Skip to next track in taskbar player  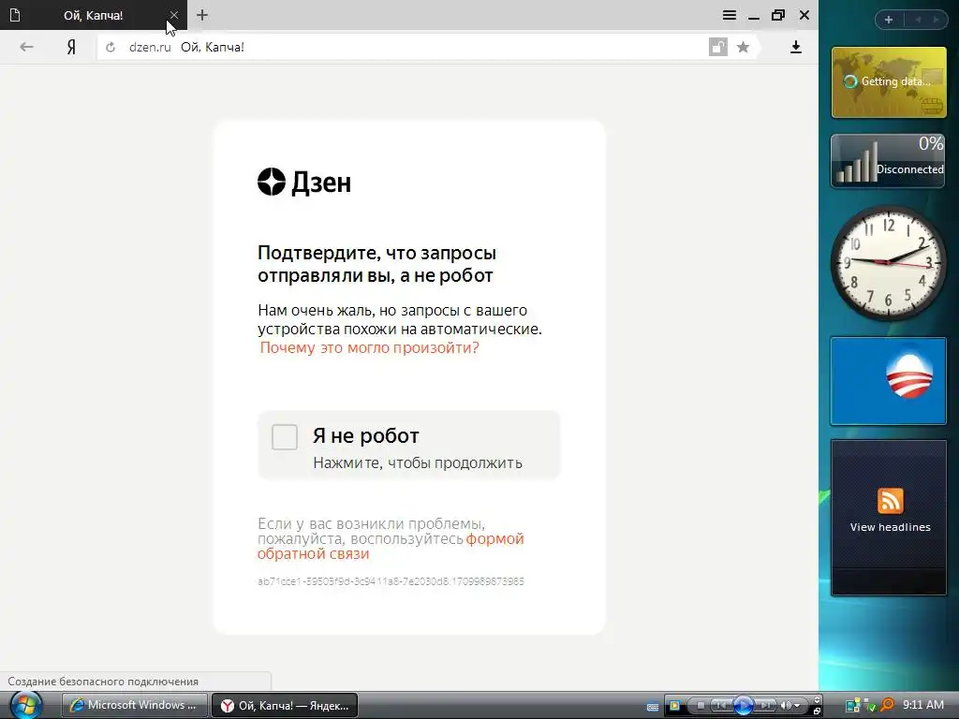click(x=765, y=706)
